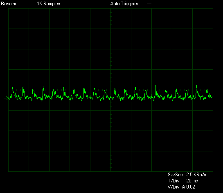
Task: Click the Auto Triggered status label
Action: pos(125,4)
